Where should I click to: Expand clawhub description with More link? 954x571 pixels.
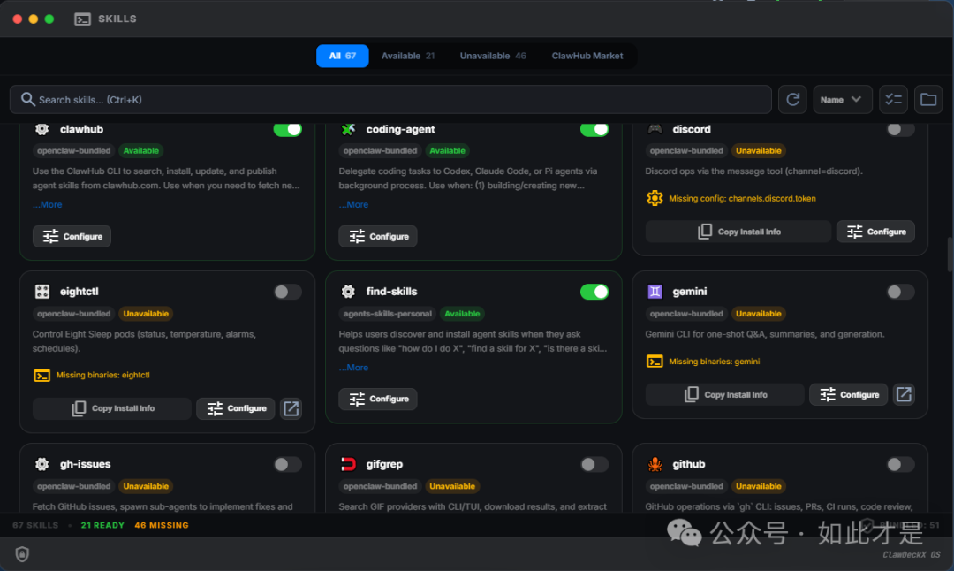[x=48, y=204]
